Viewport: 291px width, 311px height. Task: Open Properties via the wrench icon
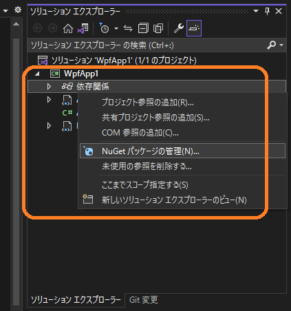[179, 28]
